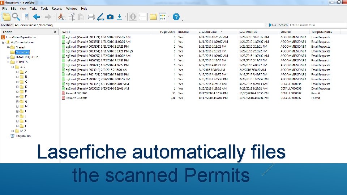Open the view grid dropdown arrow
Screen dimensions: 347x195
point(169,17)
